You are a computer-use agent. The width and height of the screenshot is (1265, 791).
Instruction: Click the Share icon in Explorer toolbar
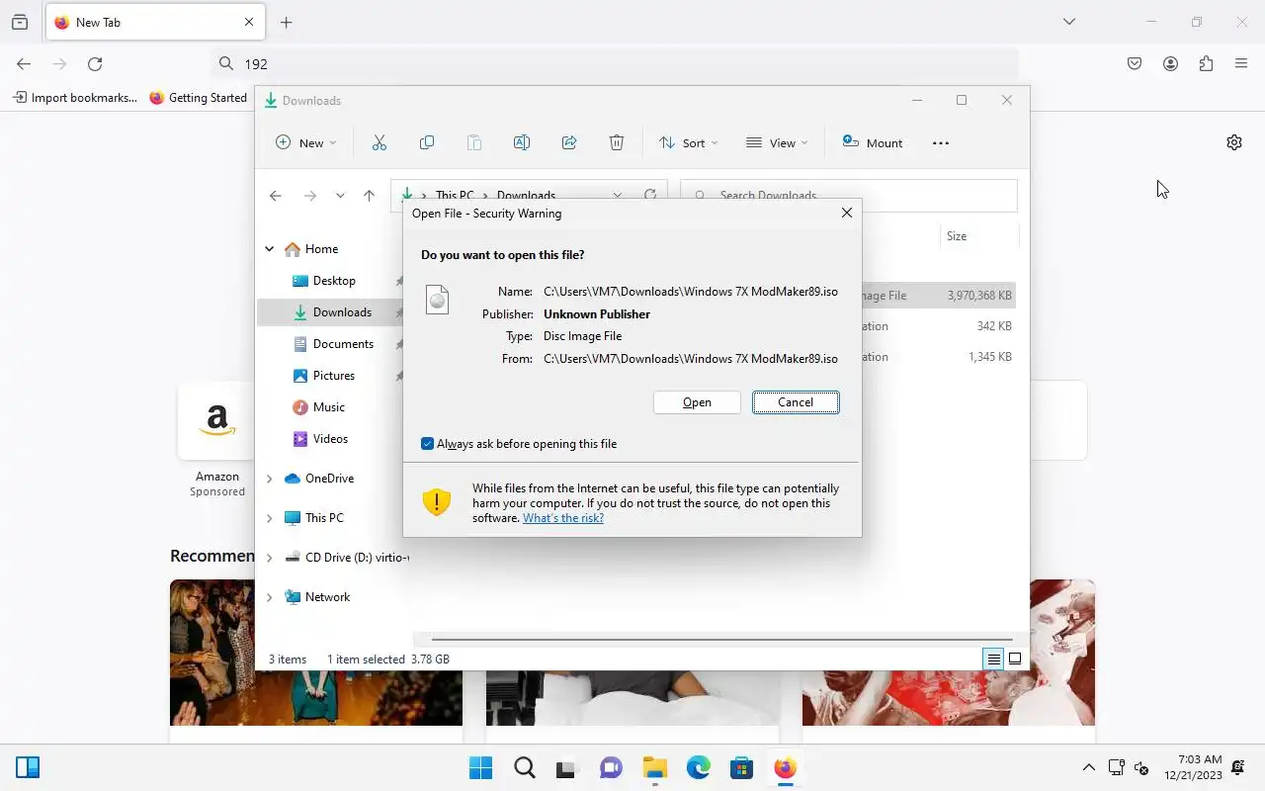coord(569,143)
